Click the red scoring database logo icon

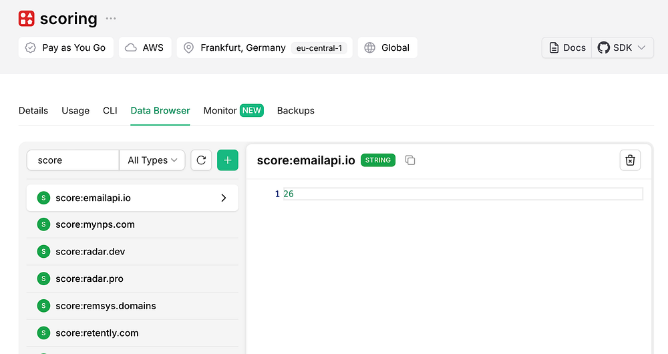click(x=27, y=19)
